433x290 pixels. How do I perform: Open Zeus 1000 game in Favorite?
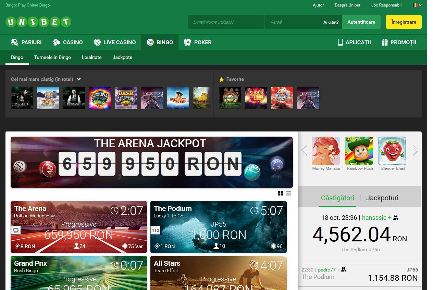[282, 98]
